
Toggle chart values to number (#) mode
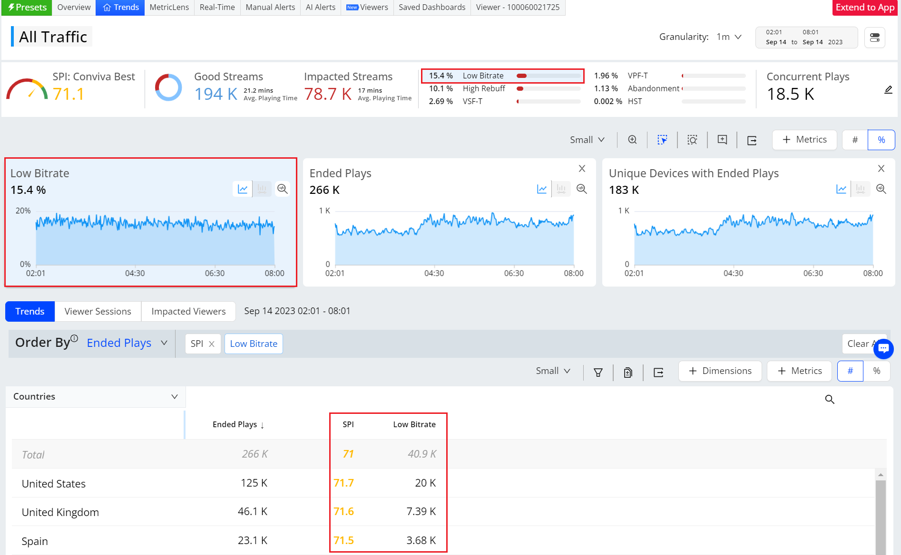click(x=855, y=140)
